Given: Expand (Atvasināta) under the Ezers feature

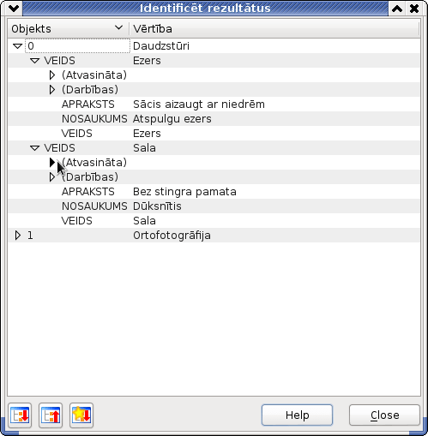Looking at the screenshot, I should tap(52, 75).
